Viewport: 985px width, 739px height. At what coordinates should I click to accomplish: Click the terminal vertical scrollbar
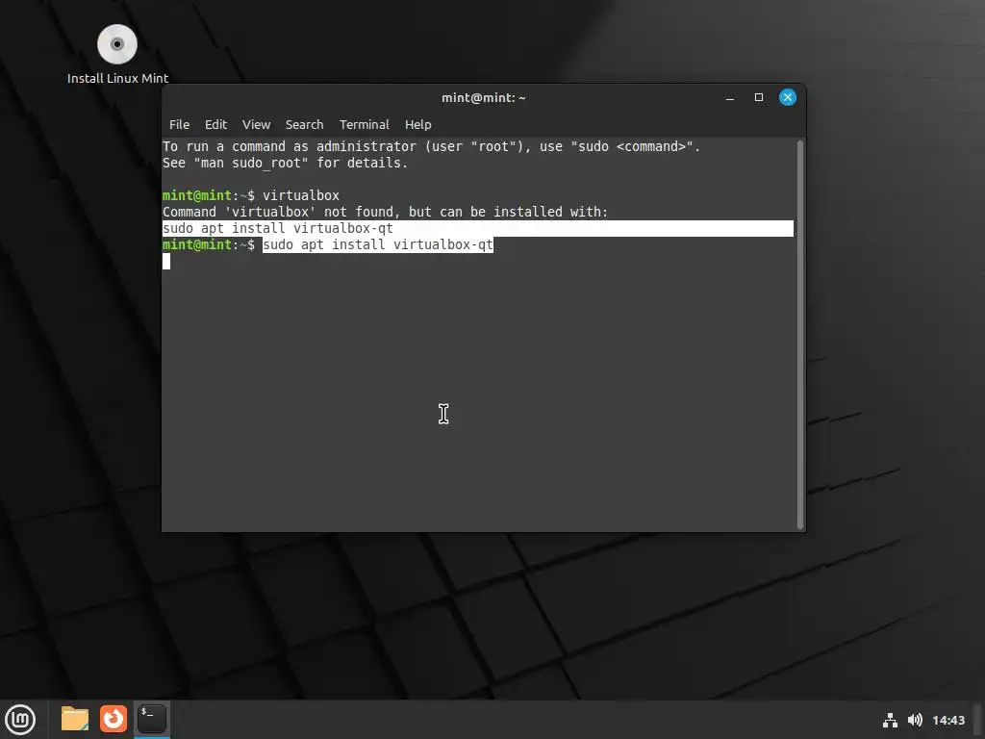[799, 334]
